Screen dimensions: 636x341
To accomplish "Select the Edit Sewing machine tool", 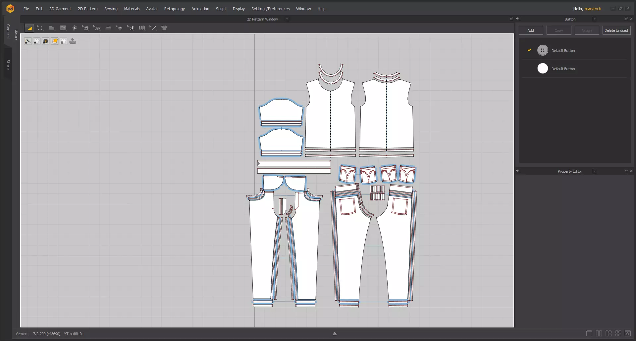I will click(85, 28).
